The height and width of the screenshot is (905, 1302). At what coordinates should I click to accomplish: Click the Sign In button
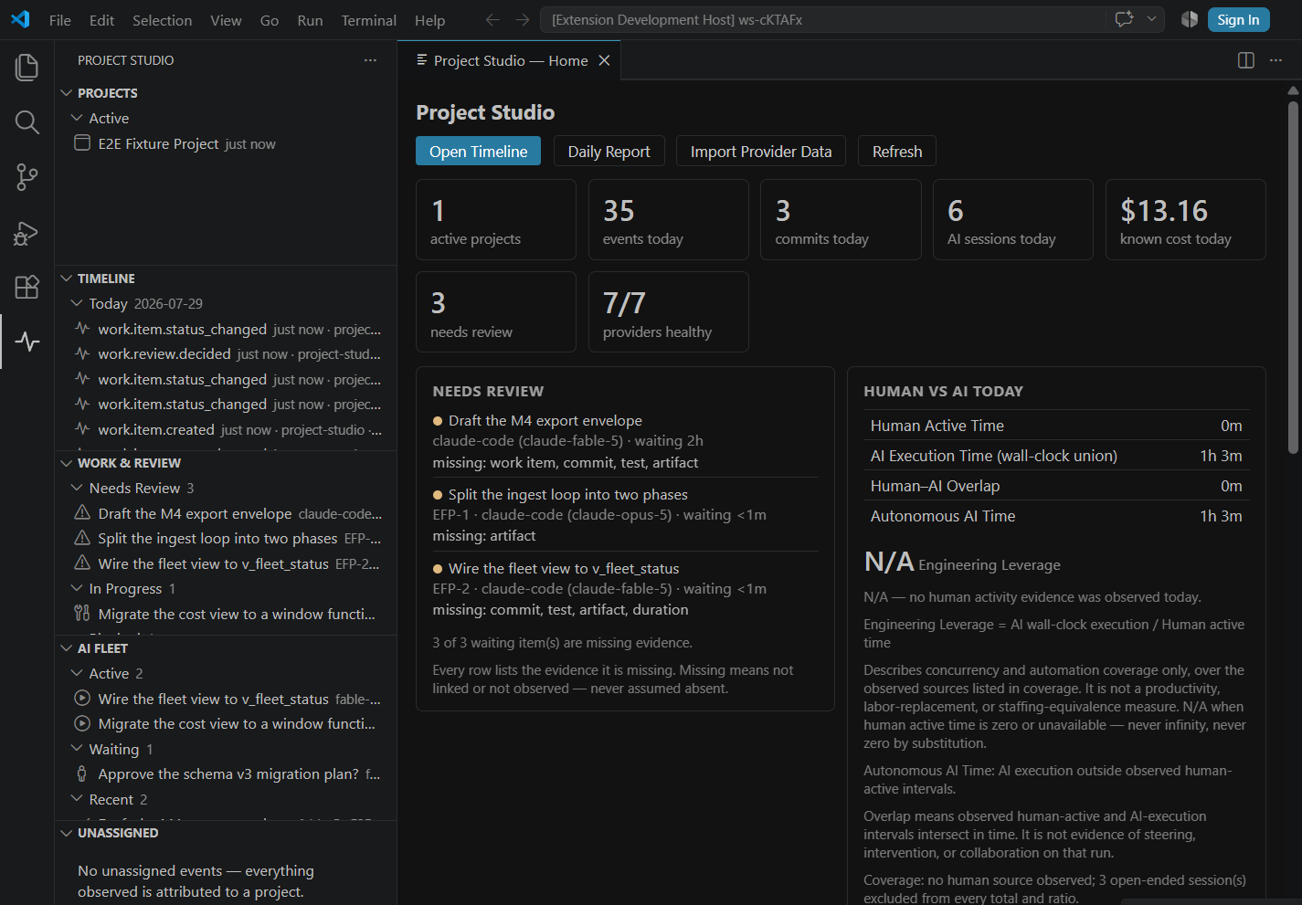pyautogui.click(x=1238, y=19)
